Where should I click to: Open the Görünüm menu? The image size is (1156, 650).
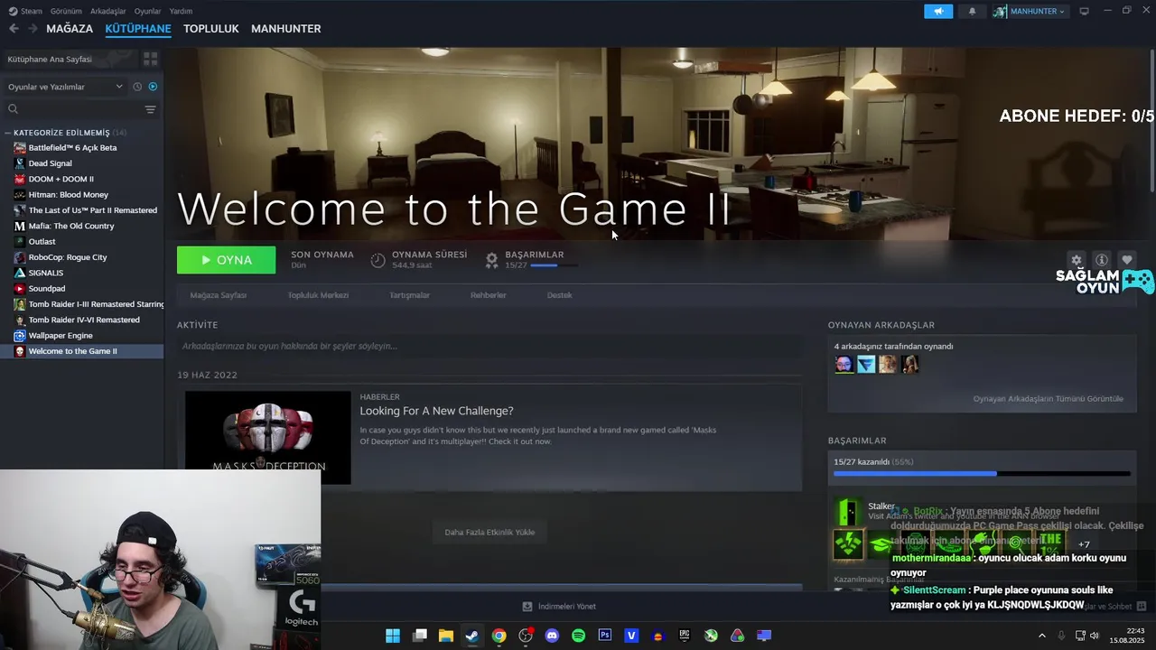(66, 11)
